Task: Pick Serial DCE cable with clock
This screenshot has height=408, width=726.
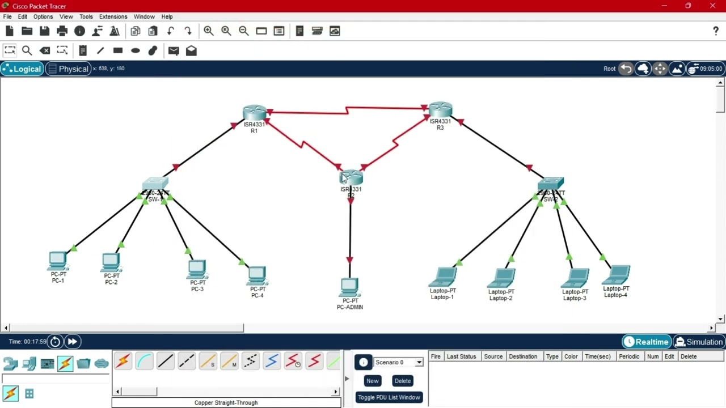Action: click(293, 361)
